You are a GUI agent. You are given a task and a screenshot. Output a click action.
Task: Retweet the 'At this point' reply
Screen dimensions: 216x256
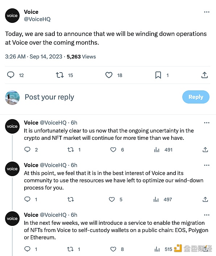pos(71,199)
